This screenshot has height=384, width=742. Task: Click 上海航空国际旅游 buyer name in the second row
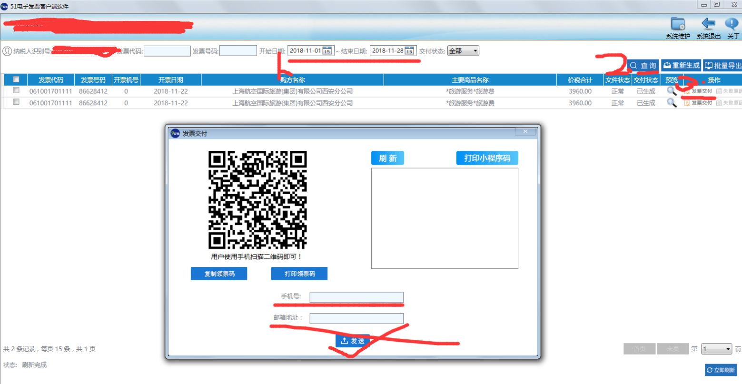coord(293,103)
